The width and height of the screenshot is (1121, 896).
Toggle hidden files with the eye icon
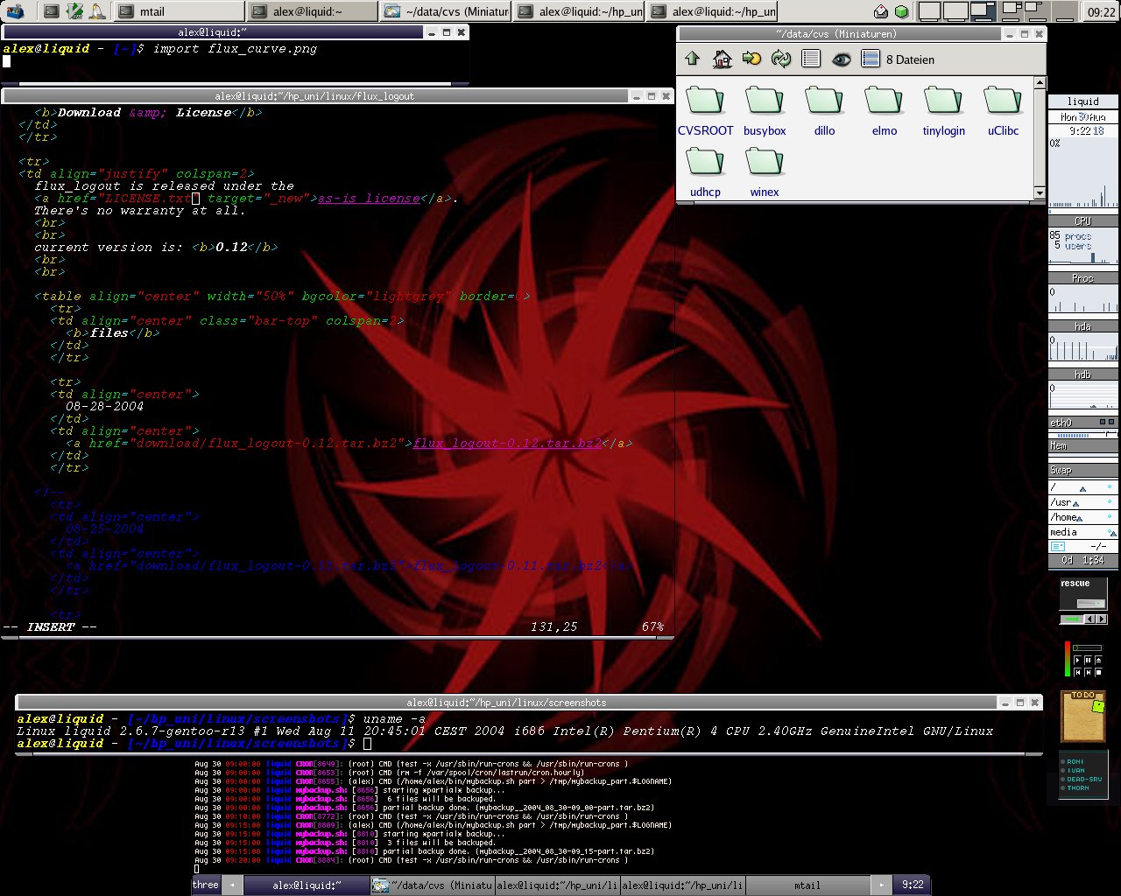pyautogui.click(x=841, y=59)
